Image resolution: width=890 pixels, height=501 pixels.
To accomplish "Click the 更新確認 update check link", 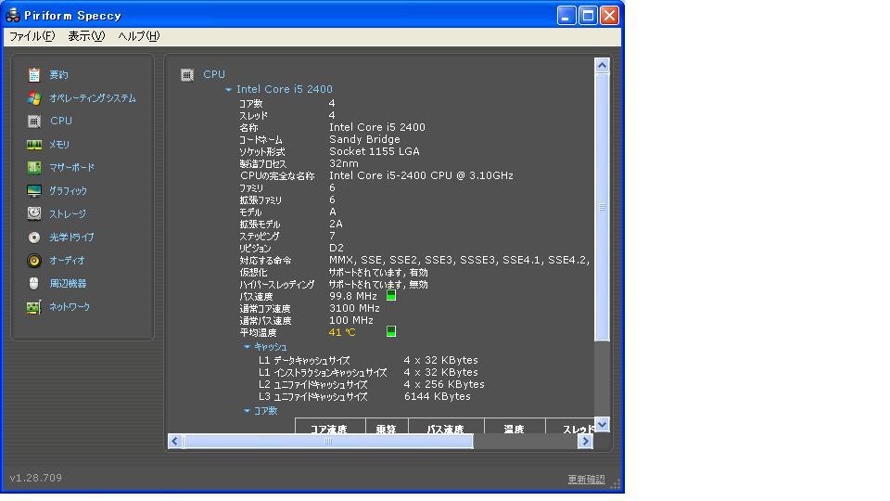I will (x=586, y=480).
